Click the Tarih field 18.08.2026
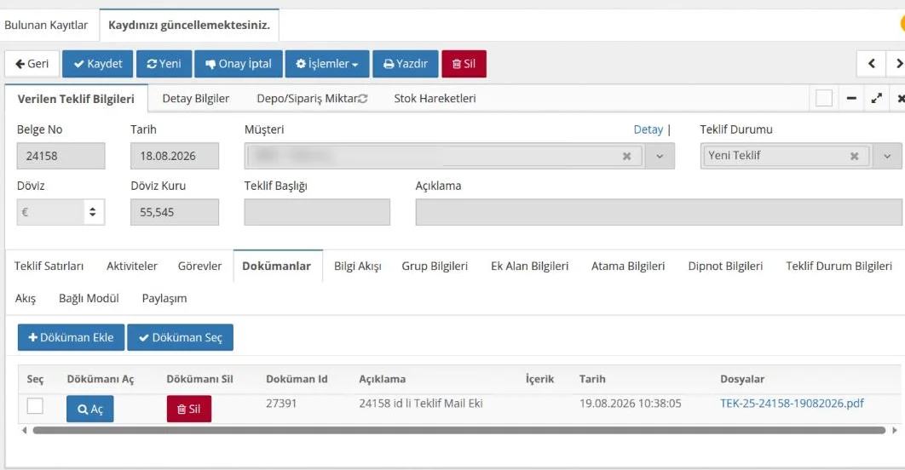This screenshot has width=905, height=470. (x=175, y=156)
